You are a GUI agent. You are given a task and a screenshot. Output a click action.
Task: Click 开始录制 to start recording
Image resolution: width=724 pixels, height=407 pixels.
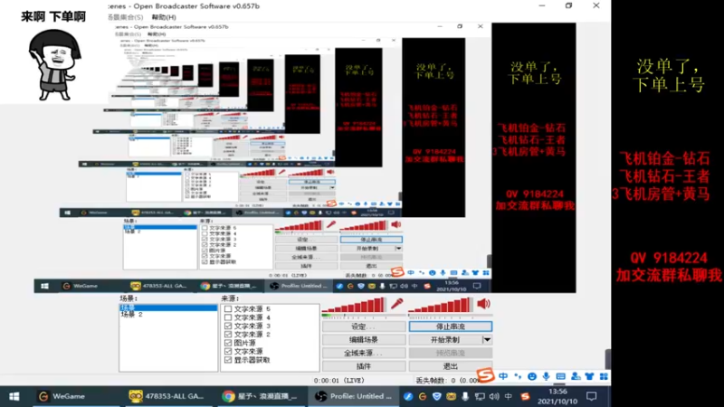click(x=445, y=340)
